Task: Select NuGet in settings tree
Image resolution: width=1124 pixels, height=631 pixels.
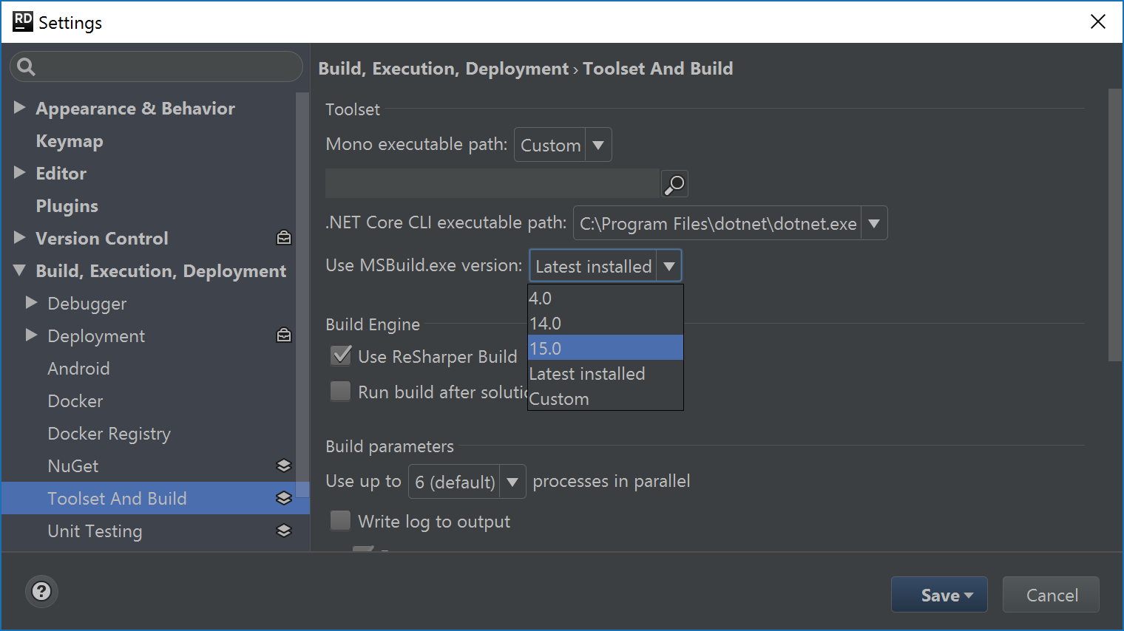Action: click(73, 465)
